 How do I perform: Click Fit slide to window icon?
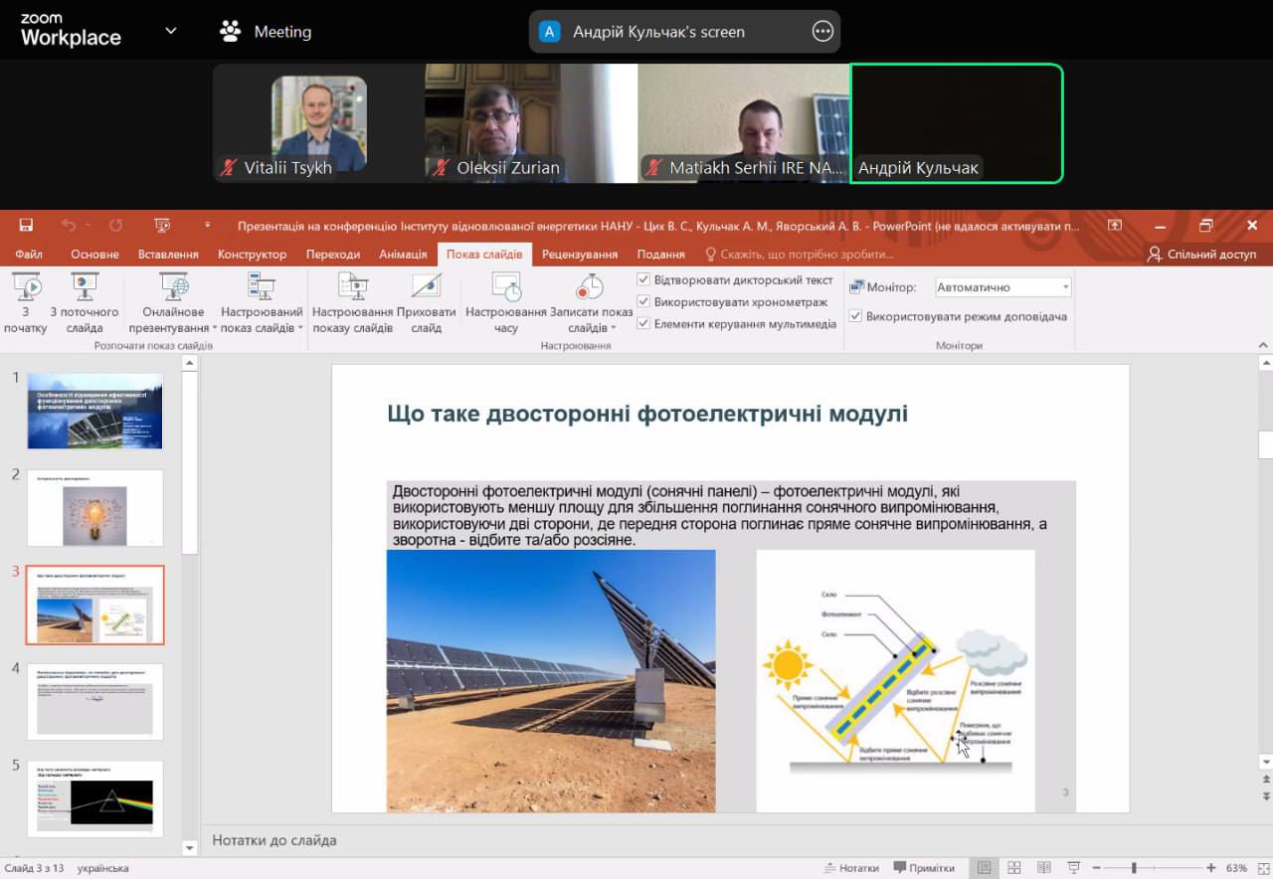click(x=1262, y=868)
